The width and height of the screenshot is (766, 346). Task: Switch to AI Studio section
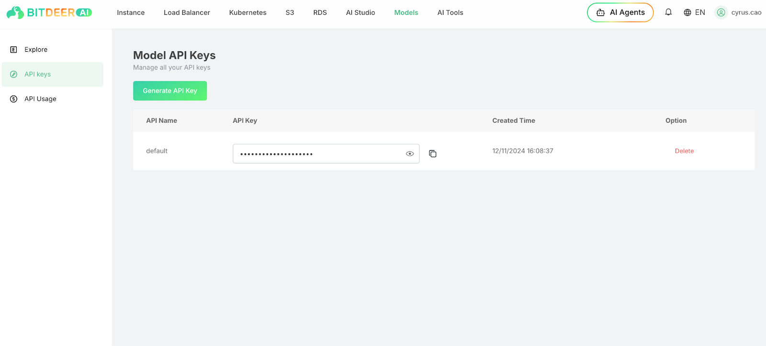tap(360, 13)
